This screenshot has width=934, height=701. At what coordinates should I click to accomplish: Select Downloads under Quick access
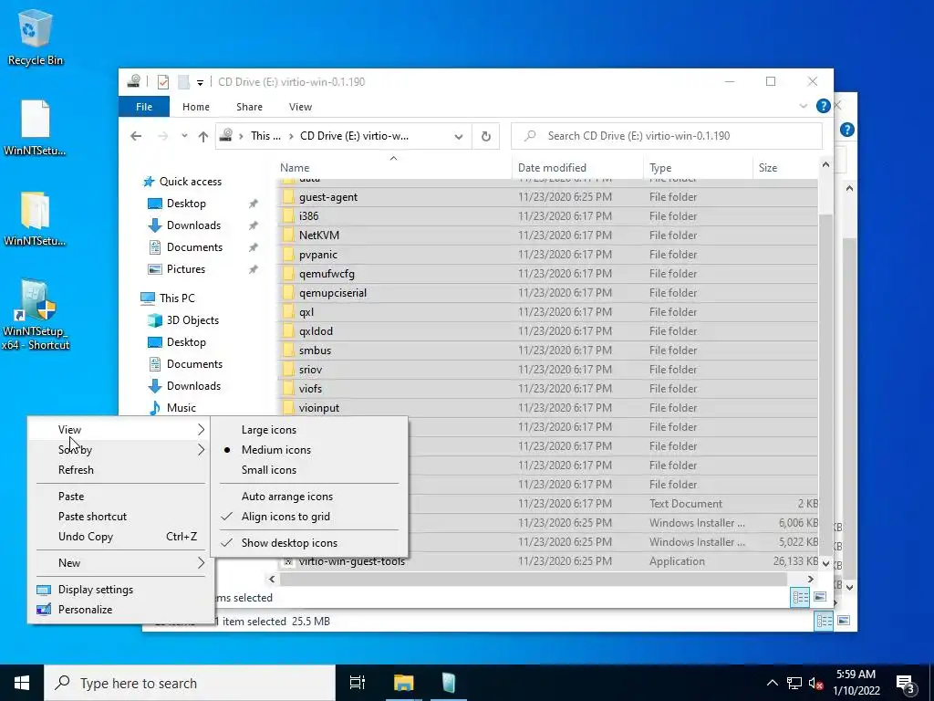click(193, 225)
